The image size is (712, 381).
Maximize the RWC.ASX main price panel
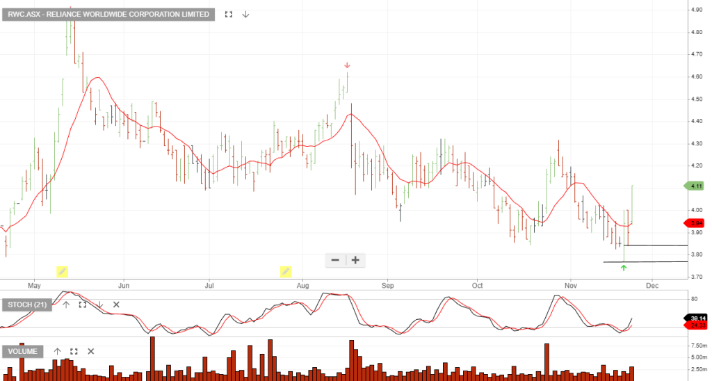pos(228,14)
